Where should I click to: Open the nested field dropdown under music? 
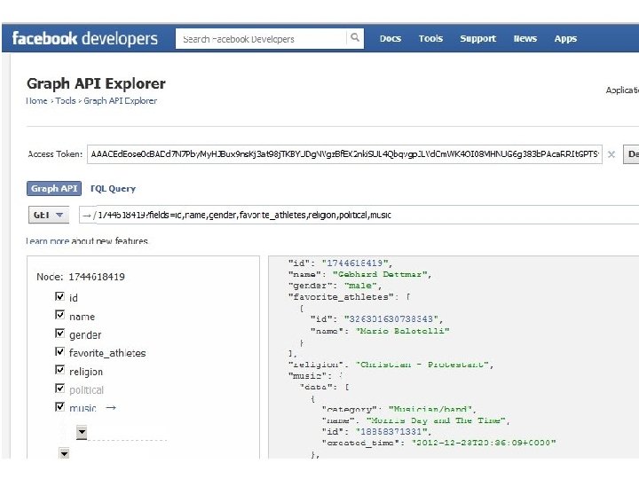(x=82, y=432)
